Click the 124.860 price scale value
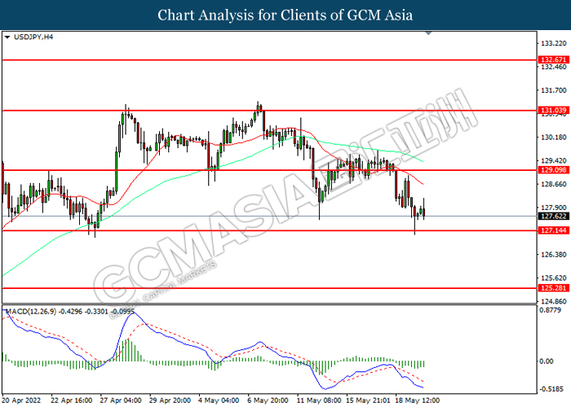The image size is (571, 407). pos(554,302)
